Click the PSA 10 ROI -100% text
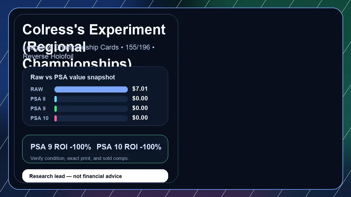The width and height of the screenshot is (351, 197). (x=129, y=147)
